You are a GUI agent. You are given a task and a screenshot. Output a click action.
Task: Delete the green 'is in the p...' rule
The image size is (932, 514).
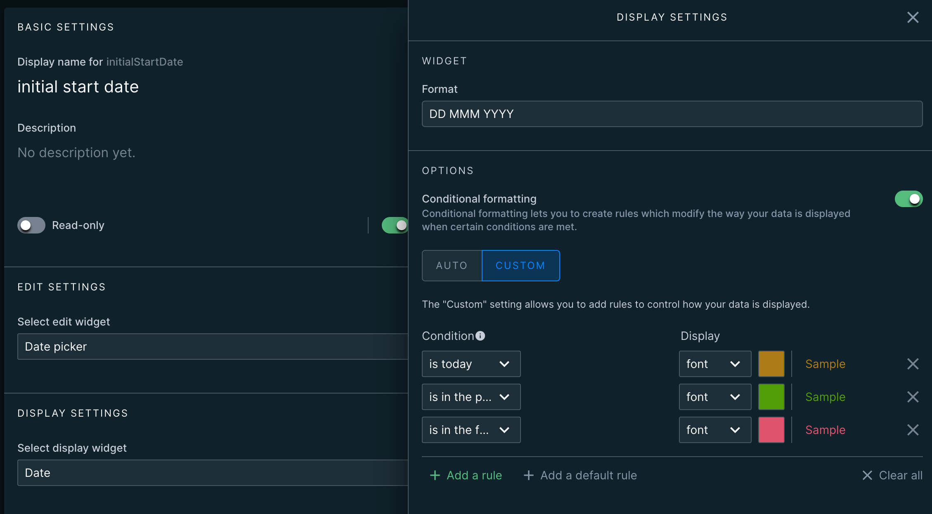[x=913, y=397]
